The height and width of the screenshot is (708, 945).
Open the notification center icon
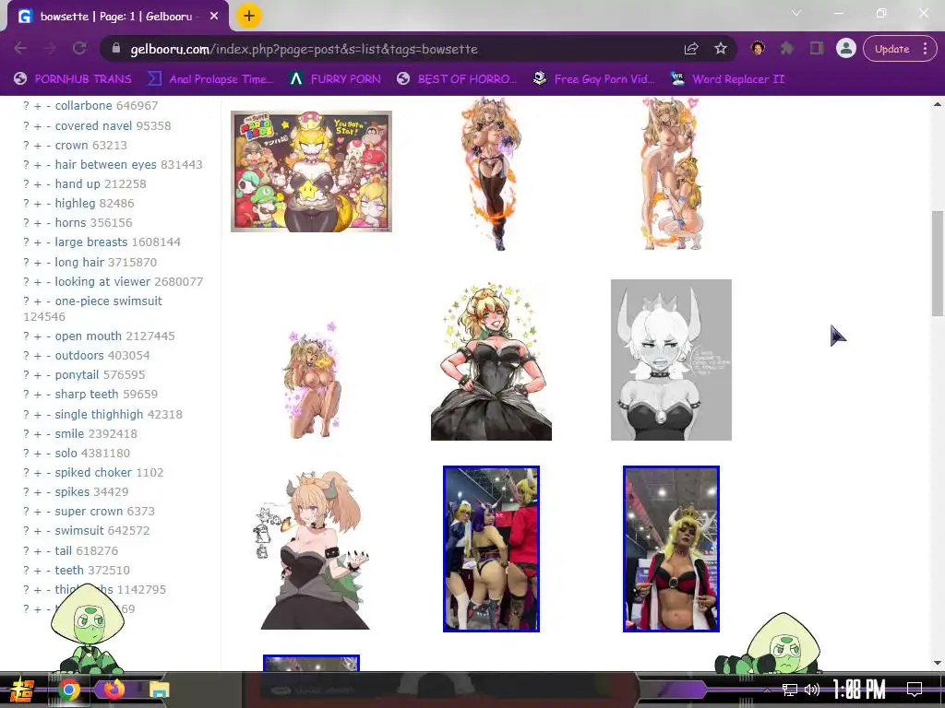[915, 690]
